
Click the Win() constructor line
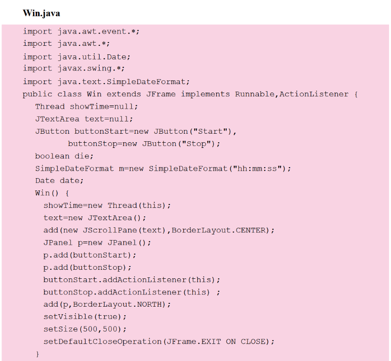click(52, 193)
